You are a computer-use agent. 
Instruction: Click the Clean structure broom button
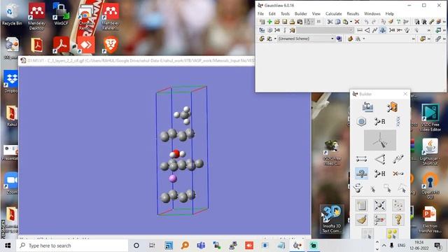pos(361,220)
